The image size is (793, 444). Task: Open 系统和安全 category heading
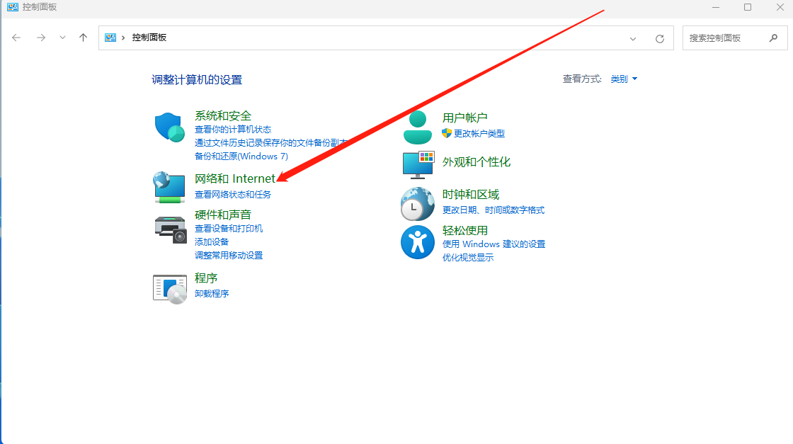pyautogui.click(x=223, y=116)
